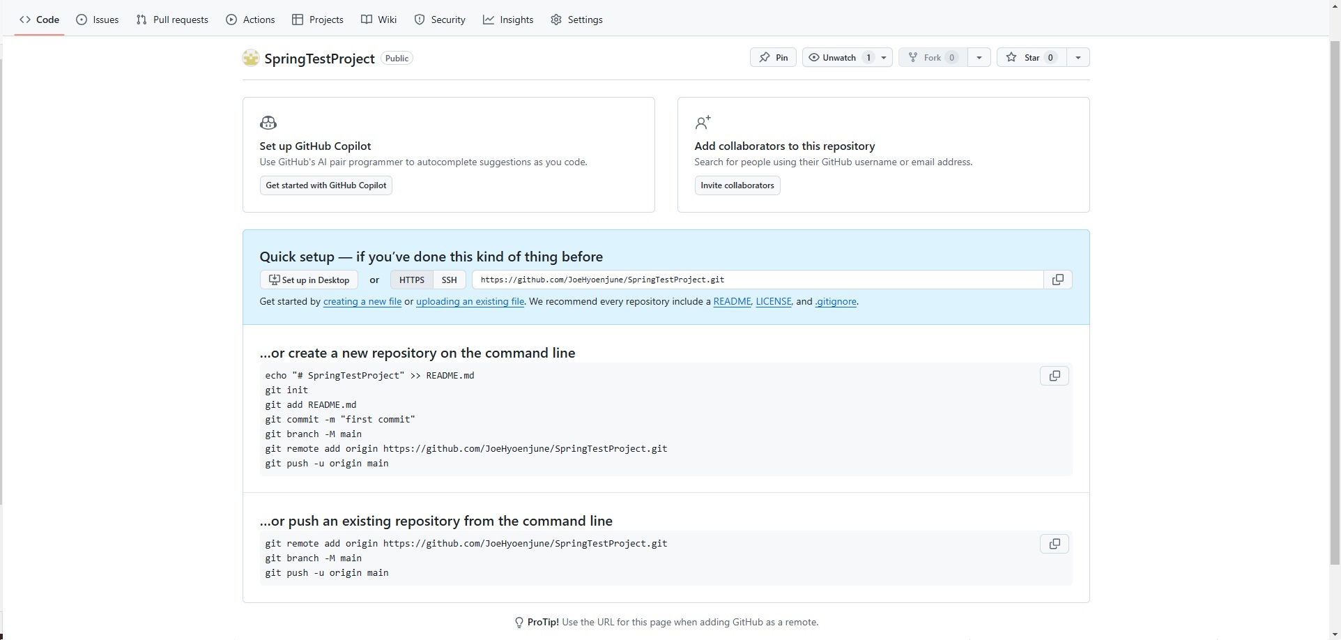Copy the push existing repository commands
This screenshot has width=1341, height=640.
click(1055, 544)
